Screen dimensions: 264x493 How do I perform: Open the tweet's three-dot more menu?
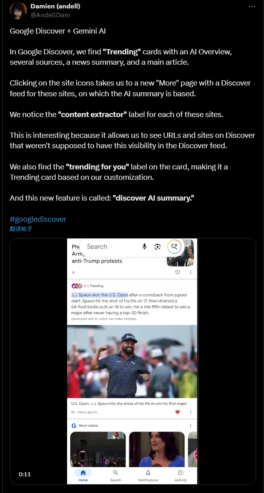tap(252, 7)
